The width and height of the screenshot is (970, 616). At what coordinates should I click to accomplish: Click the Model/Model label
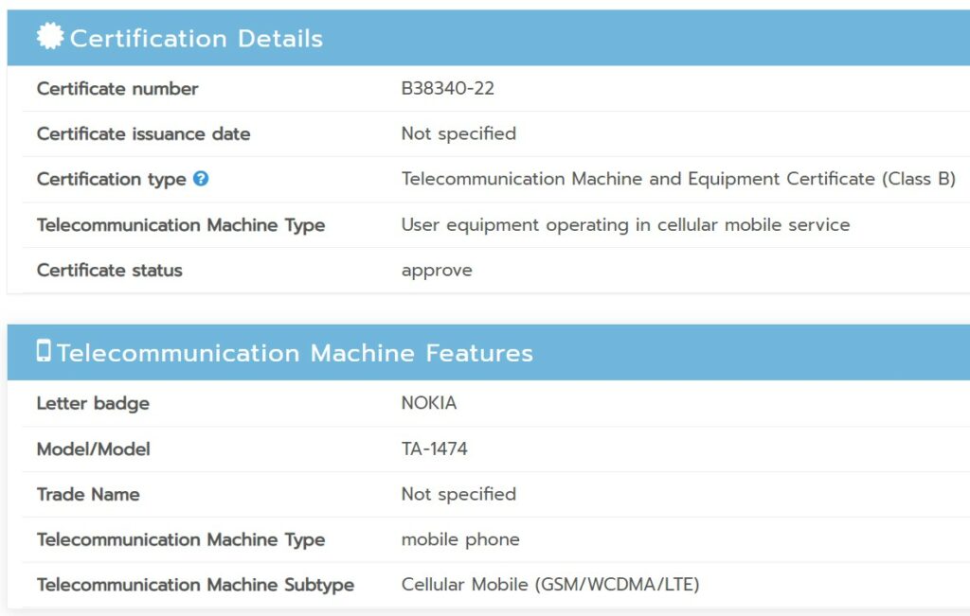tap(94, 449)
